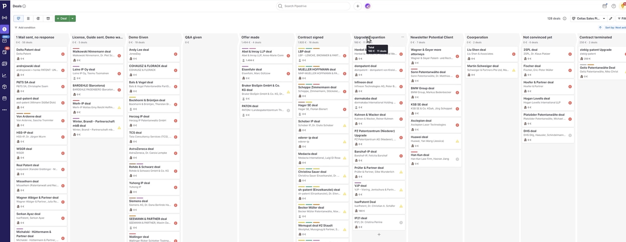626x242 pixels.
Task: Open the Activities calendar sidebar icon
Action: 5,52
